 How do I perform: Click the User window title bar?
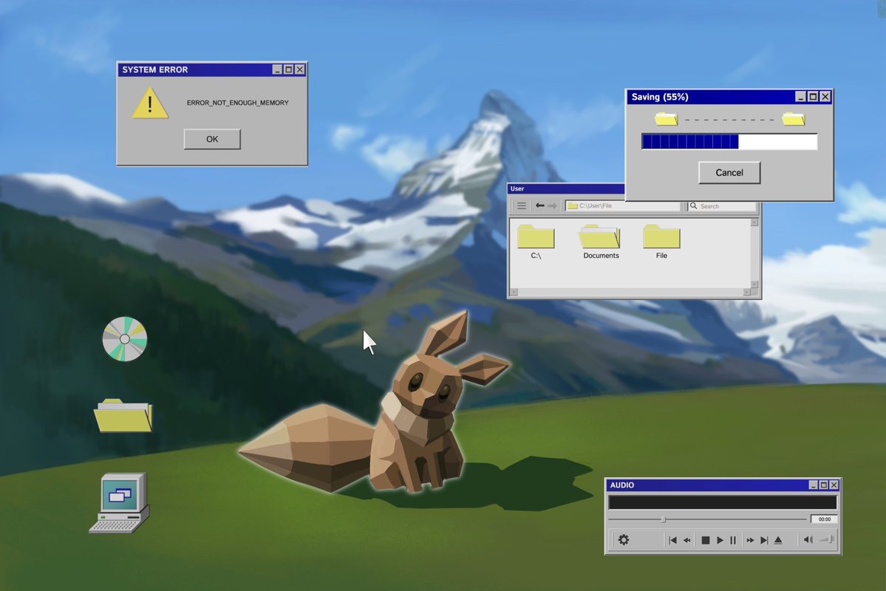coord(566,188)
